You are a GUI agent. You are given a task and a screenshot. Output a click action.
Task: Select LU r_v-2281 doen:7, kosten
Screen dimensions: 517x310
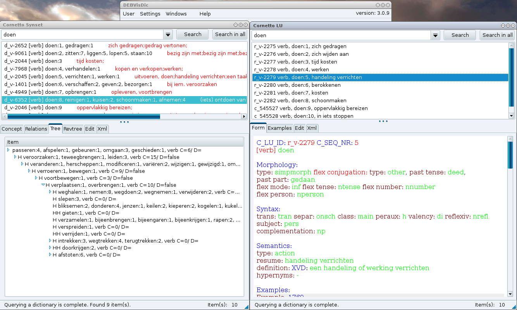tap(380, 93)
